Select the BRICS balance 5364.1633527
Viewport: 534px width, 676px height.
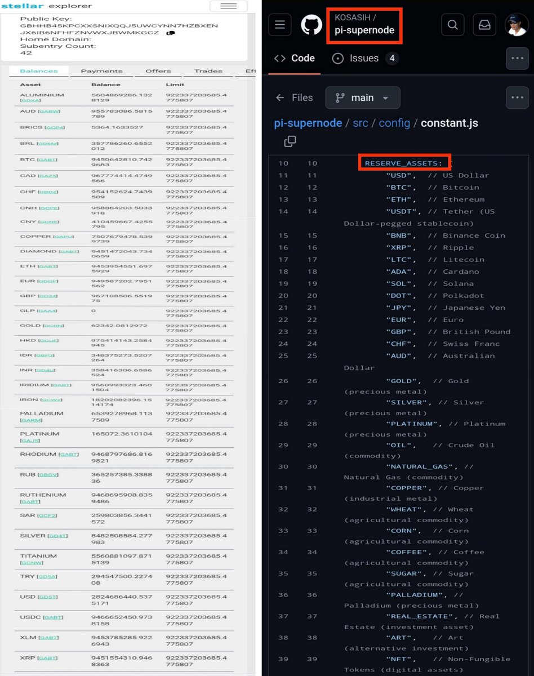[117, 127]
